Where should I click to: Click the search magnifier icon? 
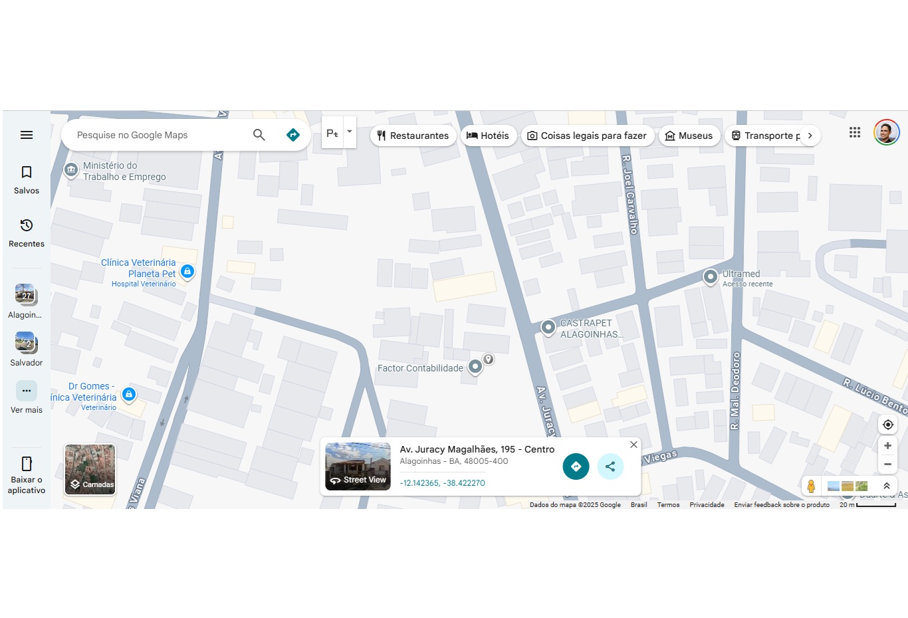(x=259, y=135)
